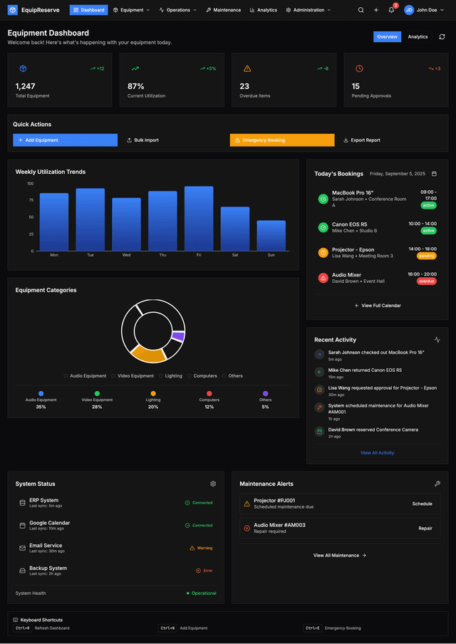The height and width of the screenshot is (644, 456).
Task: Open the Administration dropdown menu
Action: (x=309, y=10)
